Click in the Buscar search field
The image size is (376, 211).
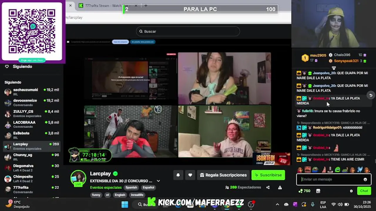[188, 31]
